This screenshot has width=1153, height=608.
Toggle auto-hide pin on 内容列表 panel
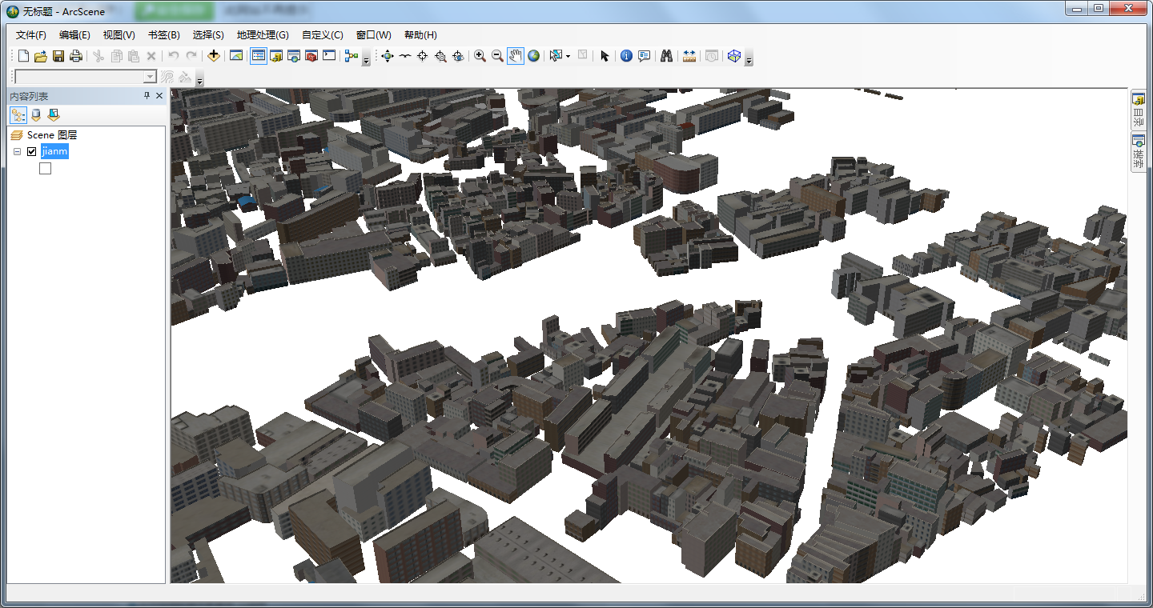[x=147, y=96]
